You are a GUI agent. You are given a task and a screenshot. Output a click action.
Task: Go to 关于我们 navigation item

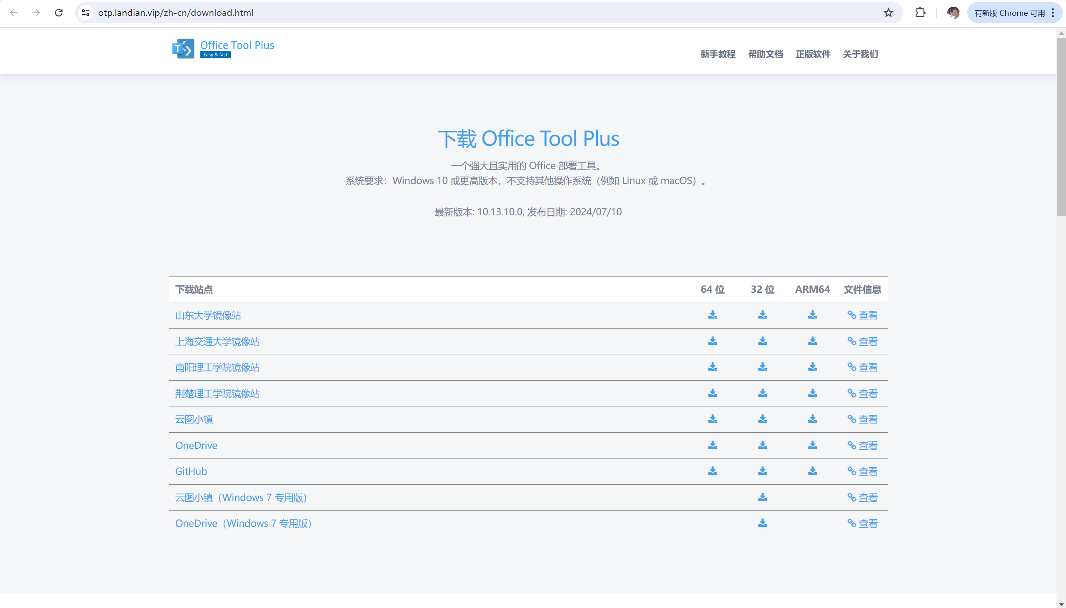pos(860,54)
